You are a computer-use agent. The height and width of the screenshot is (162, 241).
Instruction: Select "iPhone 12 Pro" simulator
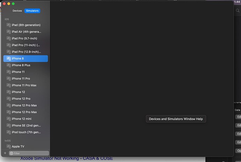pos(25,99)
